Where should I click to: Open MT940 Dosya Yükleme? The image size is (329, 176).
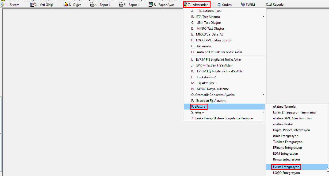pyautogui.click(x=224, y=89)
